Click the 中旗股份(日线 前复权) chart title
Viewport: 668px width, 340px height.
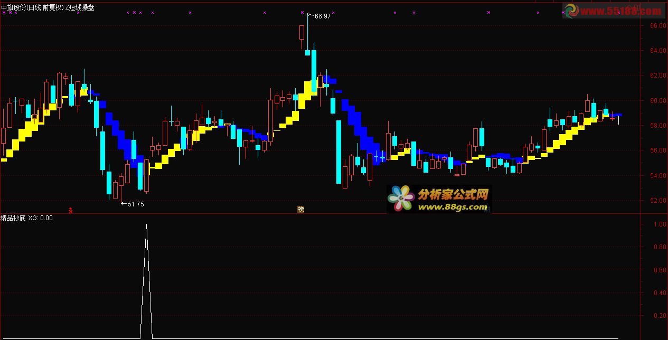[x=32, y=7]
